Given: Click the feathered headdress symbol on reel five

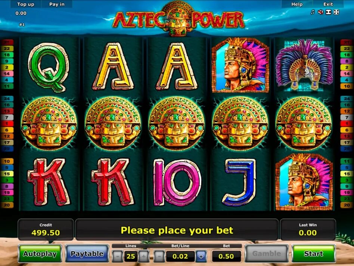Looking at the screenshot, I should [304, 65].
